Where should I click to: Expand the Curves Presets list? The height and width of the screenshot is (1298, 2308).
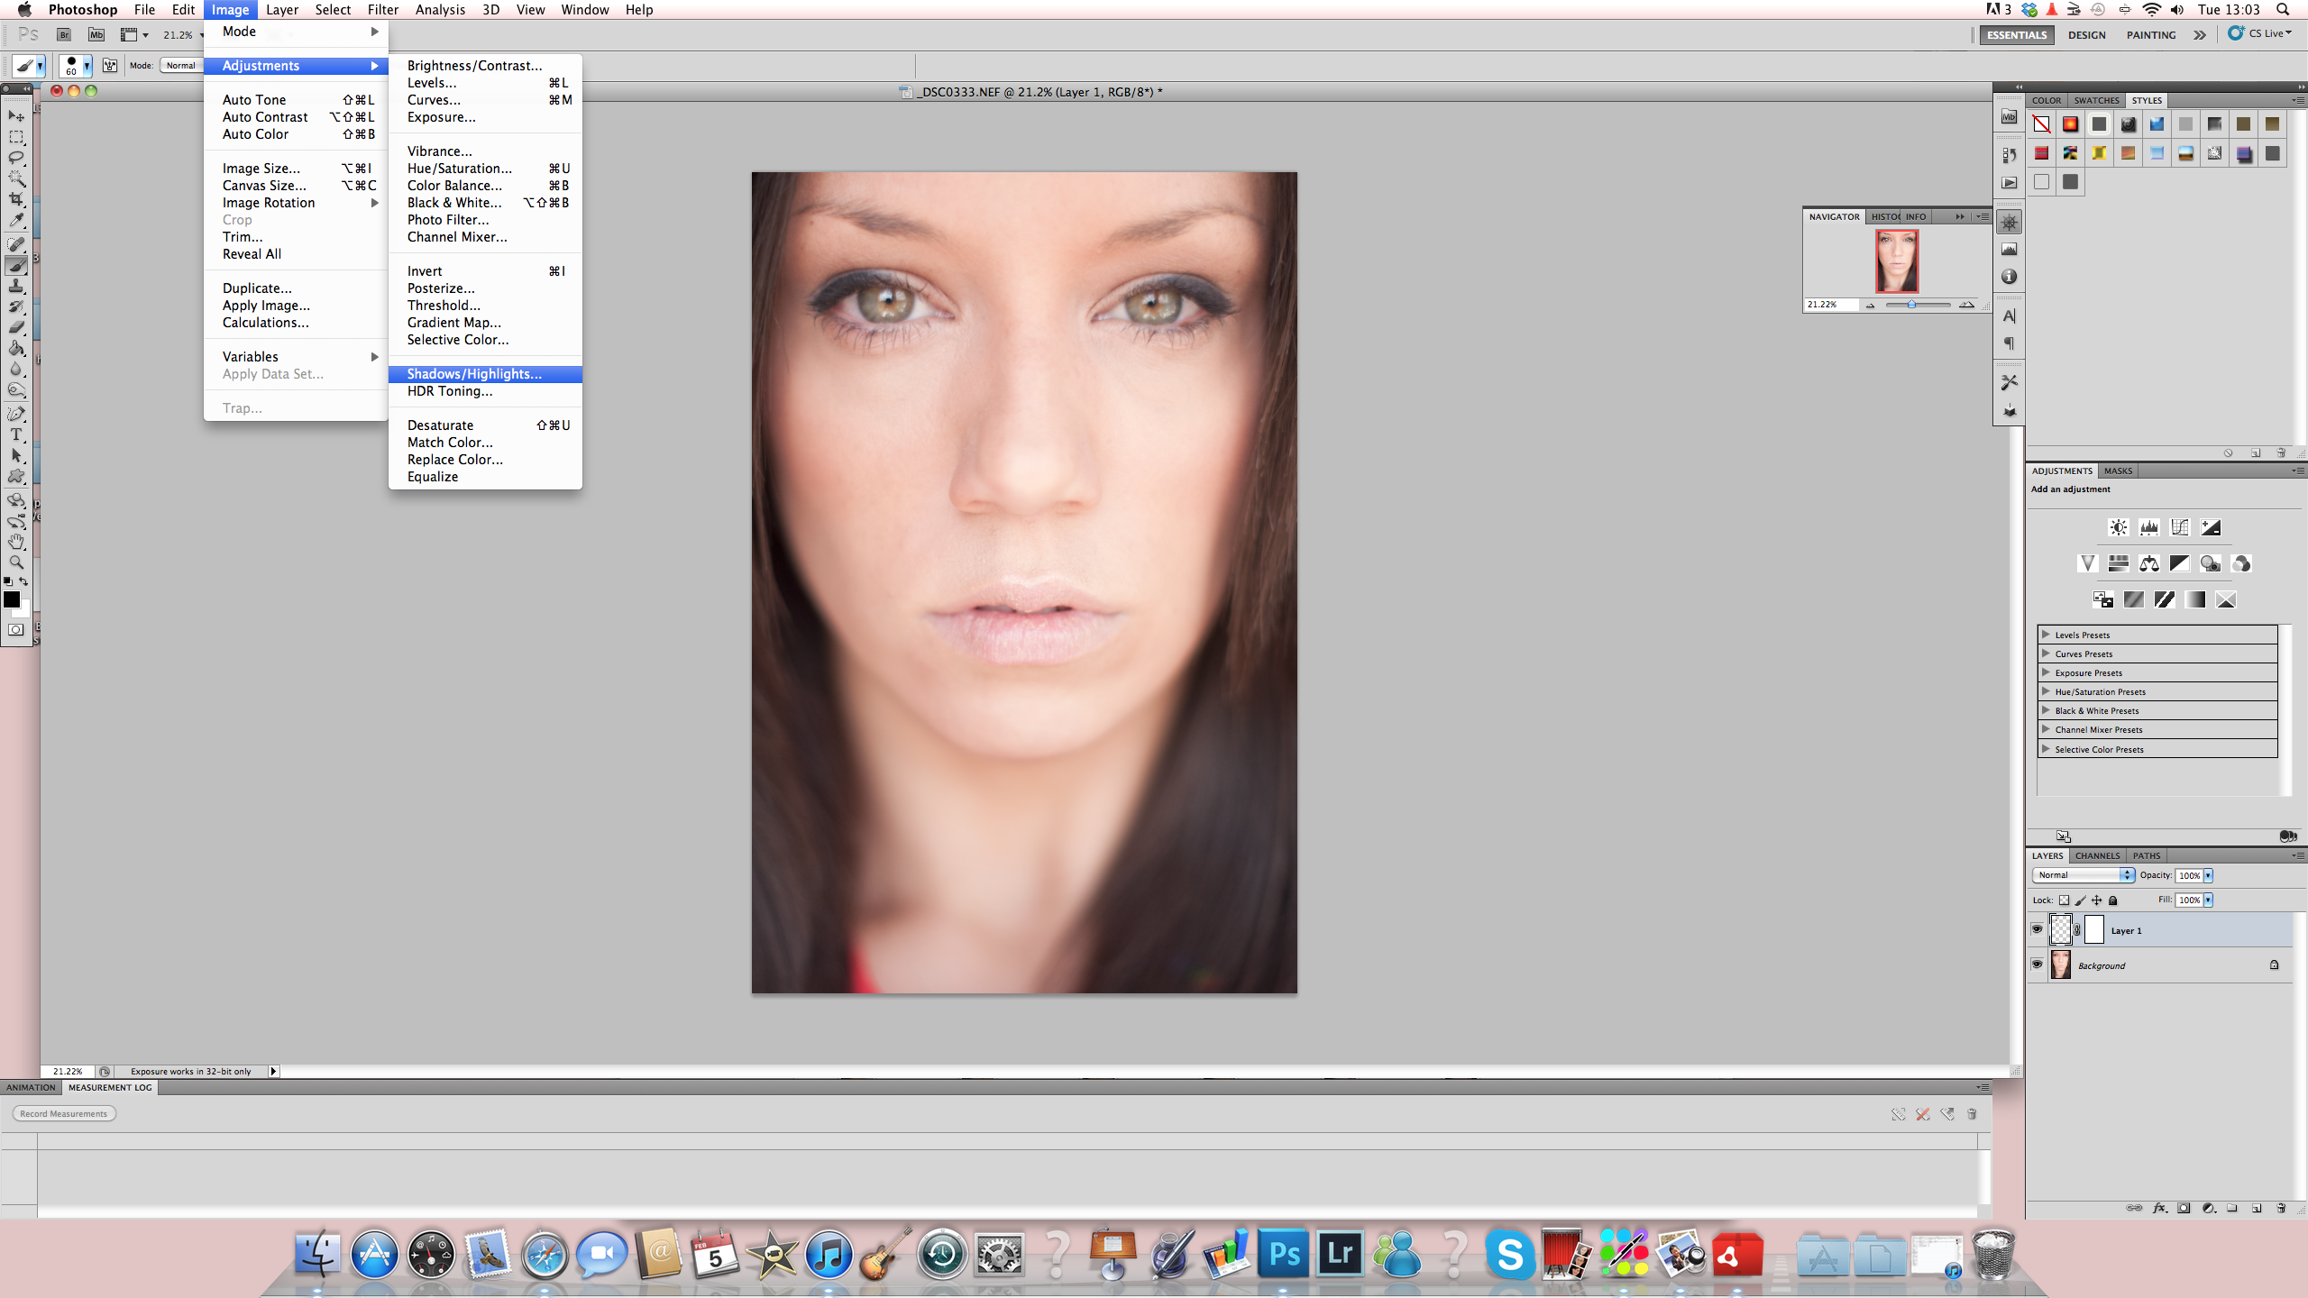[x=2046, y=654]
